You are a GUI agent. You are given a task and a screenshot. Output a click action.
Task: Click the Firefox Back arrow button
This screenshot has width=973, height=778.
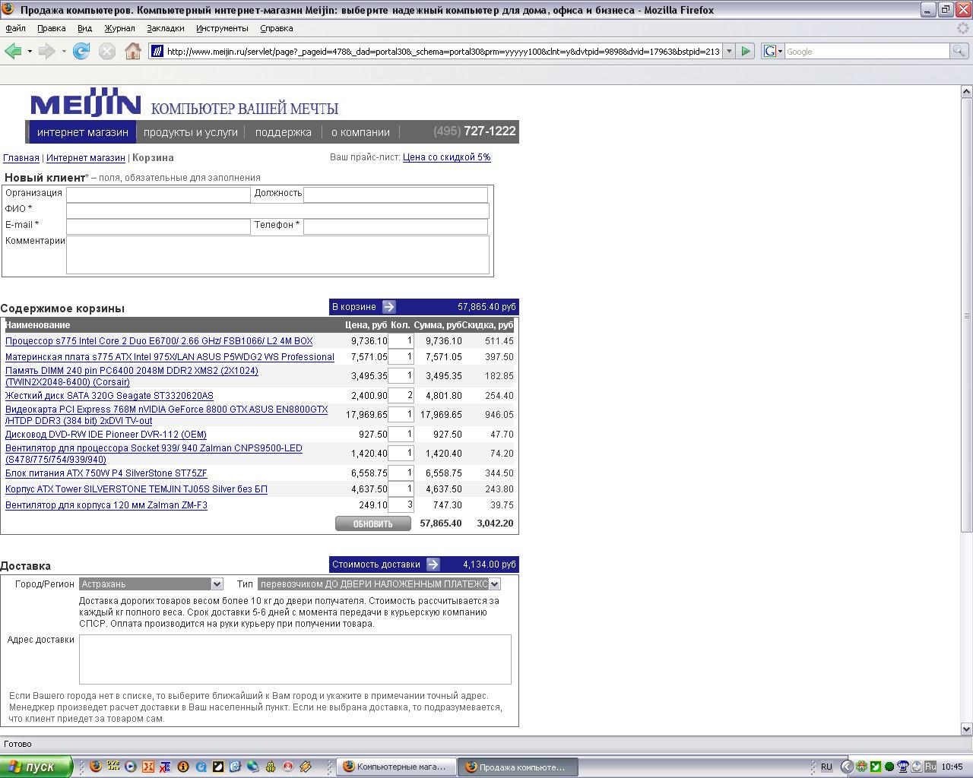click(x=13, y=51)
